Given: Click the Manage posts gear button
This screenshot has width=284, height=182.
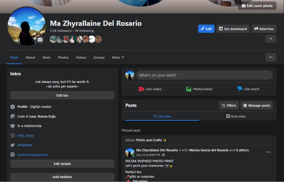Looking at the screenshot, I should [256, 105].
